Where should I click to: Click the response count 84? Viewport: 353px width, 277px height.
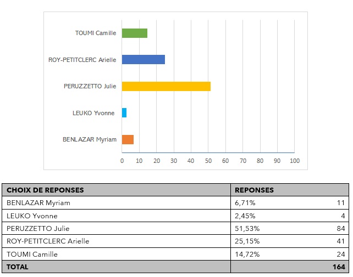tap(341, 229)
